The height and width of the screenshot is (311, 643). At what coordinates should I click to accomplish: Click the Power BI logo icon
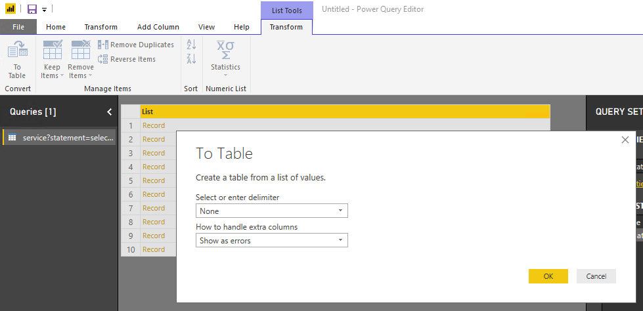coord(11,9)
